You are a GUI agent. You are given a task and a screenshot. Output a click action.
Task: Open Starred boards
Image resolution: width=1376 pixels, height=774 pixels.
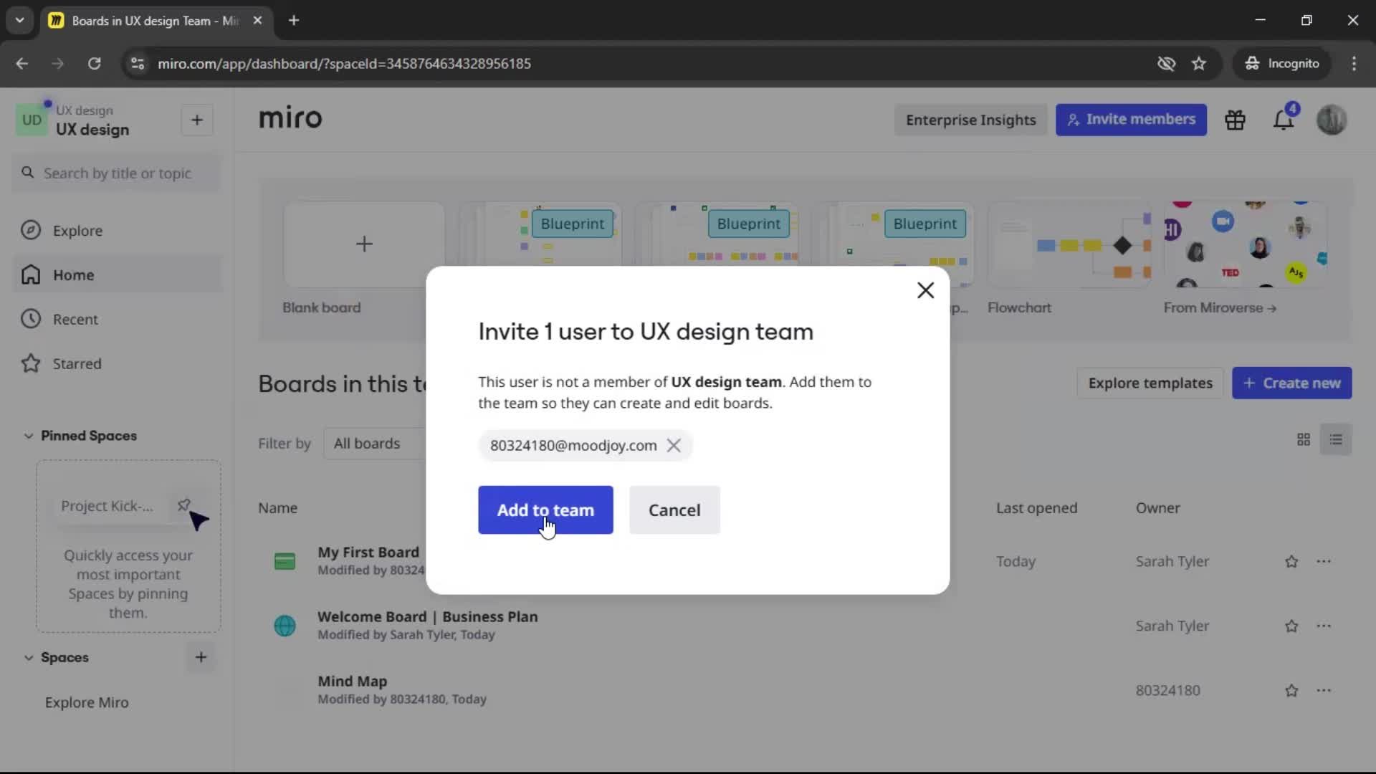[x=118, y=363]
